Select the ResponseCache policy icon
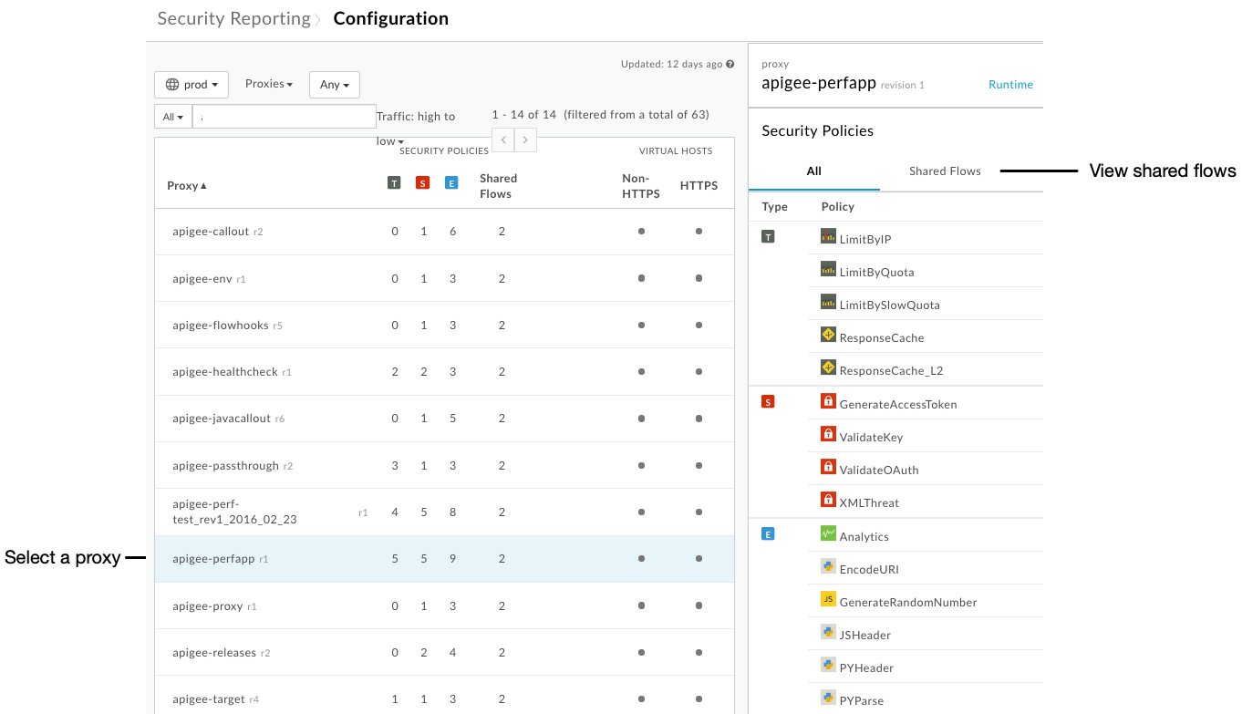Image resolution: width=1242 pixels, height=714 pixels. click(828, 334)
